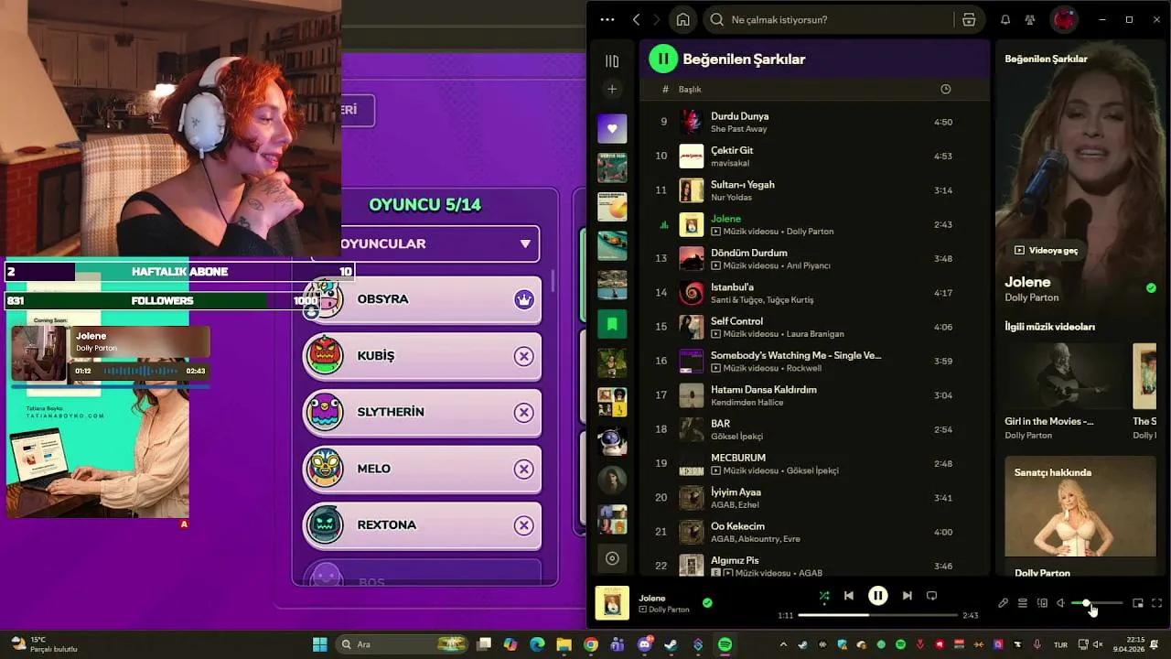Screen dimensions: 1171x659
Task: Open the three-dot menu in Spotify's top bar
Action: [607, 19]
